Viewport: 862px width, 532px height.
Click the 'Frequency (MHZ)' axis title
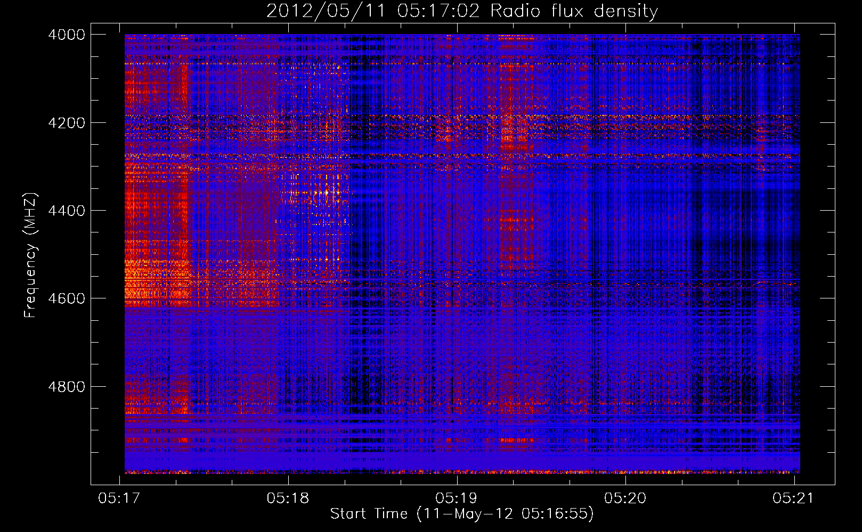tap(31, 255)
